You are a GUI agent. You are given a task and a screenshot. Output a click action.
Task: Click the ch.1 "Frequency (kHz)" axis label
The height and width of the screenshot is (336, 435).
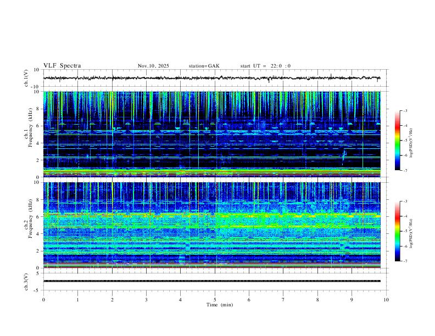pos(30,128)
